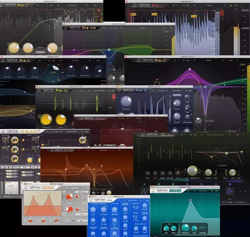
Task: Click the Copy button in Pro-Q 3
Action: [x=188, y=61]
